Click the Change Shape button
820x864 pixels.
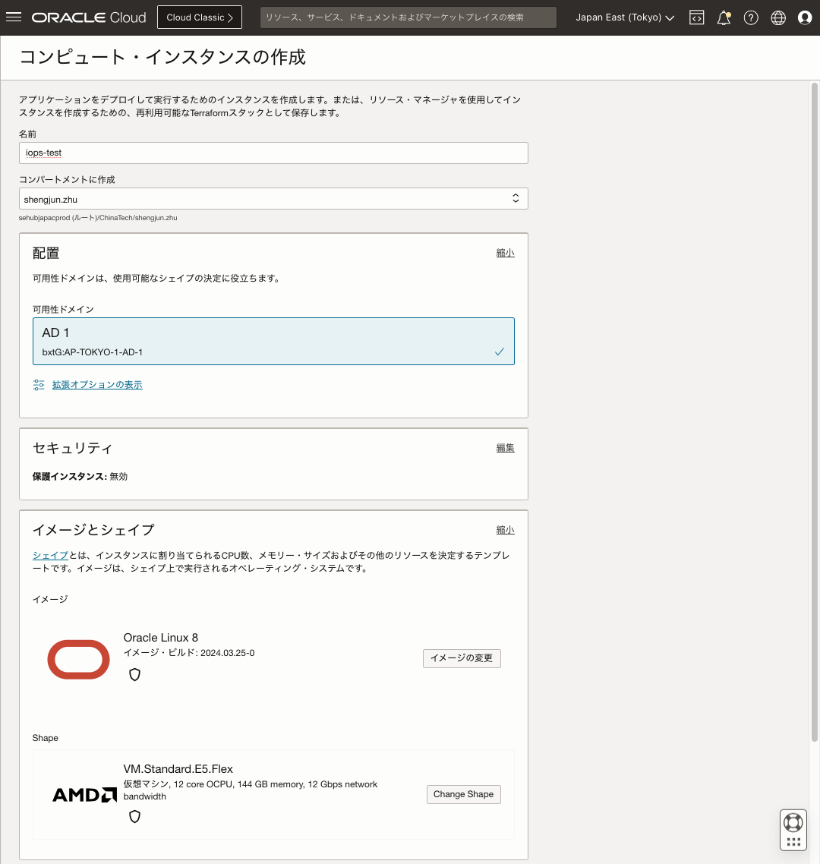coord(463,794)
